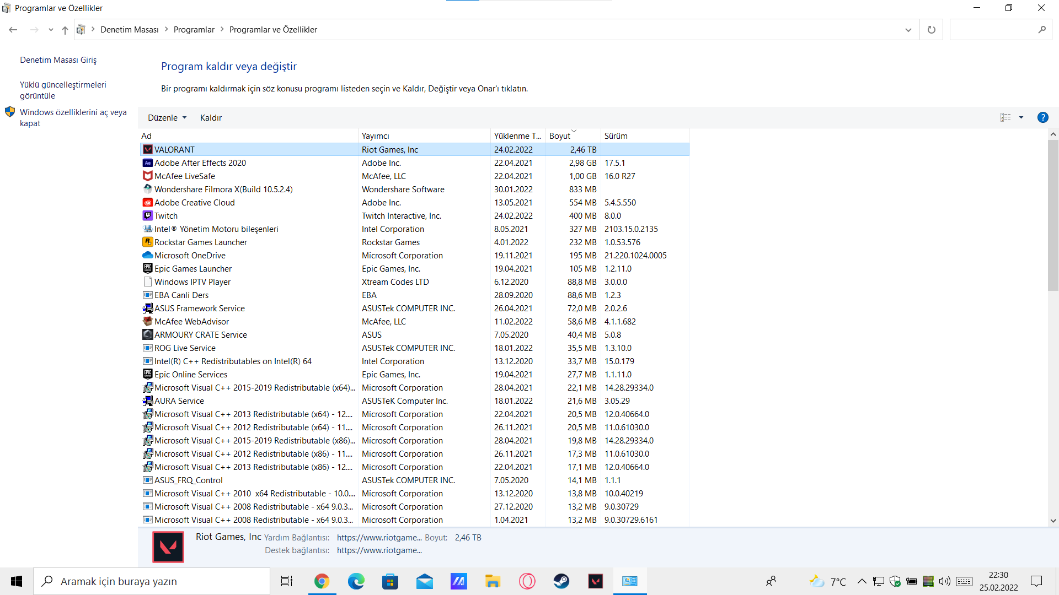The image size is (1059, 595).
Task: Click the scroll down arrow of list
Action: point(1053,521)
